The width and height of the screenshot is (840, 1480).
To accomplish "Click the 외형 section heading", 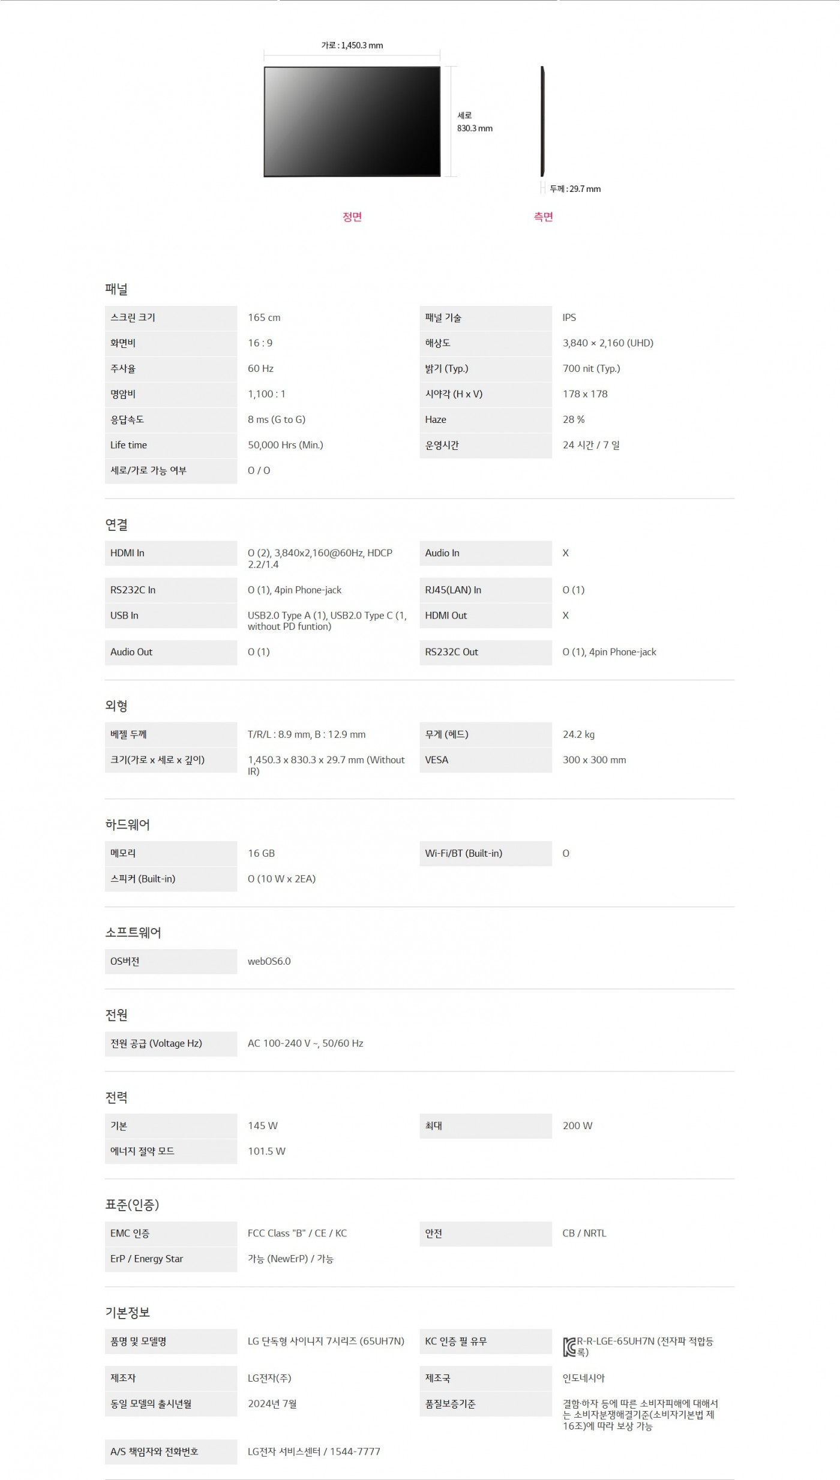I will click(116, 706).
